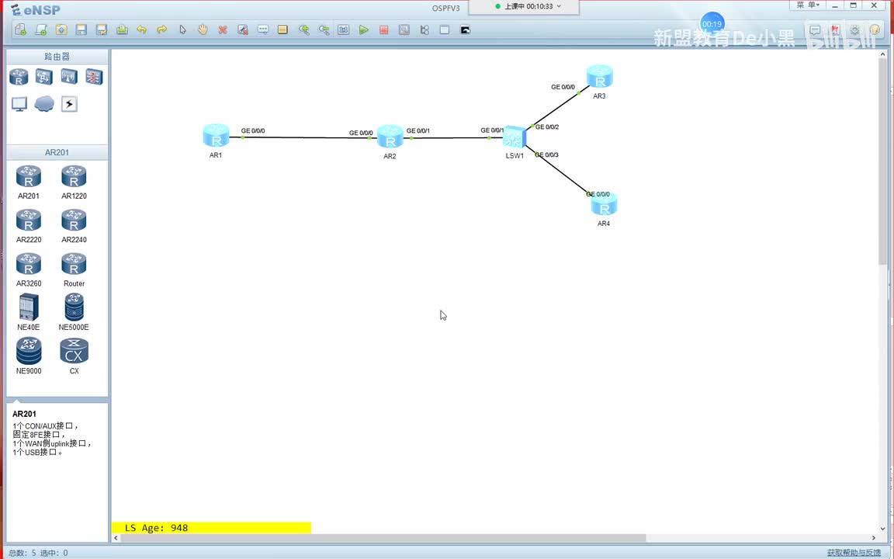Click the 路由器 panel header
The height and width of the screenshot is (559, 894).
(57, 57)
